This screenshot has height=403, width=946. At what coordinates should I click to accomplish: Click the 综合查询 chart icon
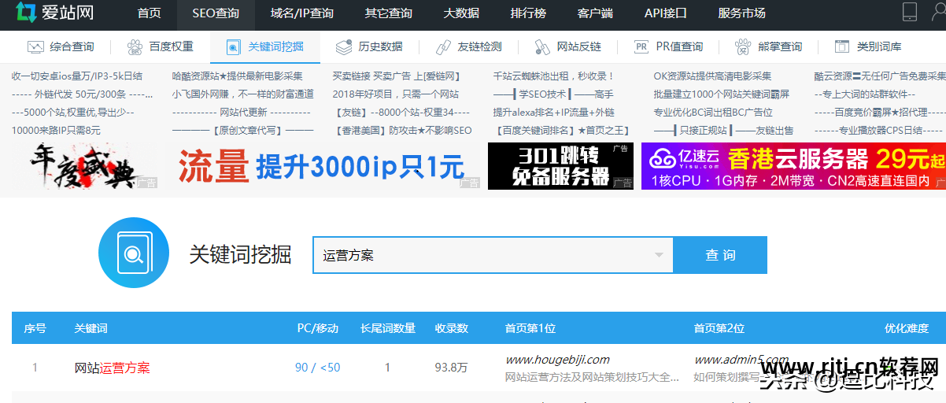[35, 46]
